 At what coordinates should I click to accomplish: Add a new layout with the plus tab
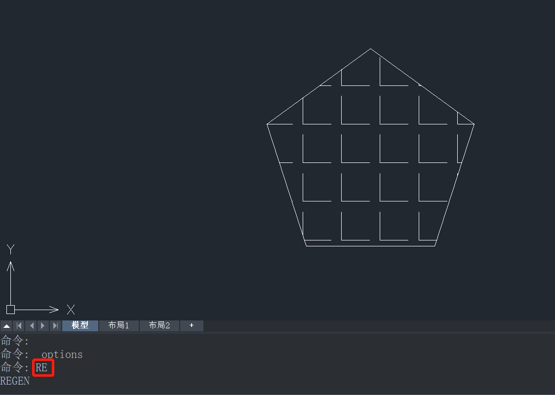click(x=192, y=325)
